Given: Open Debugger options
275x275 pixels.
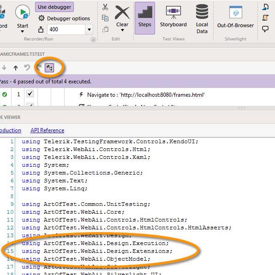Looking at the screenshot, I should (64, 18).
